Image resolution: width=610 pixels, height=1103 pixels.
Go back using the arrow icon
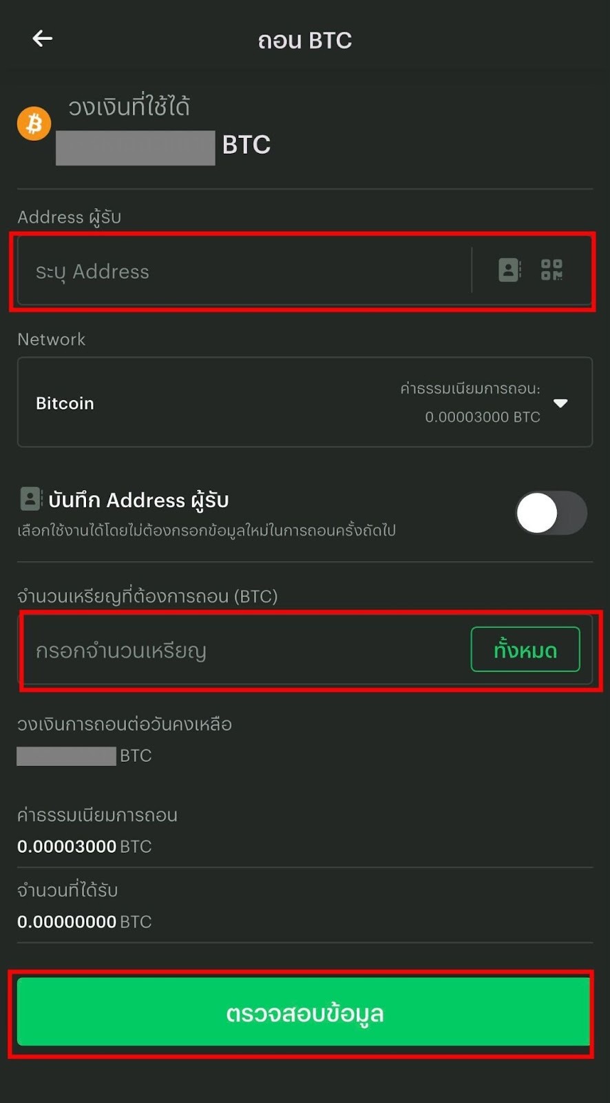point(43,39)
